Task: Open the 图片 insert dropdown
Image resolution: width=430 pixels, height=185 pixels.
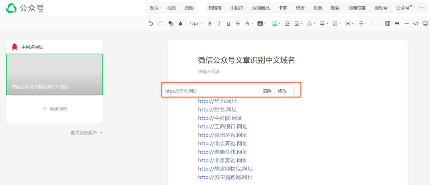Action: pyautogui.click(x=155, y=8)
